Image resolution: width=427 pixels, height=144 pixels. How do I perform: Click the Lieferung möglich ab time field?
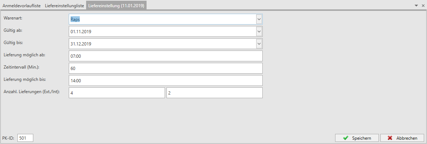click(x=166, y=56)
